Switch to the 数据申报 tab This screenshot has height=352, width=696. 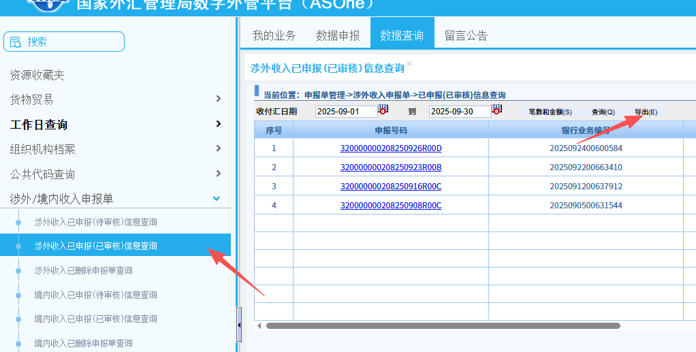[338, 35]
